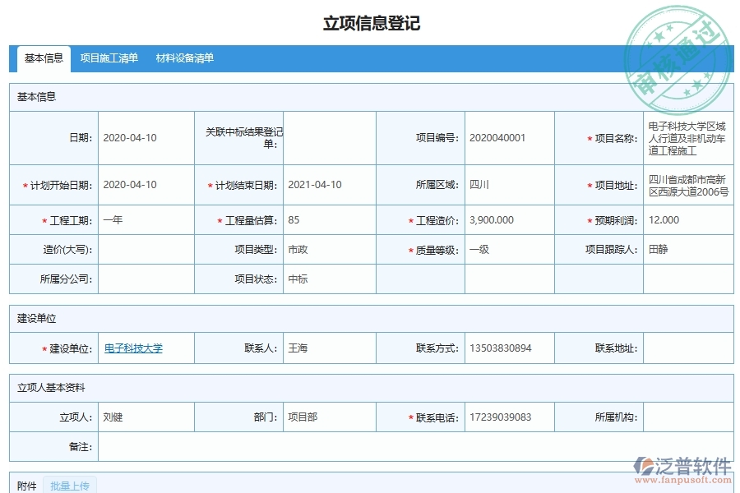
Task: Switch to the 项目施工清单 tab
Action: (109, 58)
